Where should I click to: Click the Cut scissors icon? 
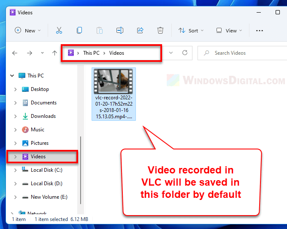pos(59,30)
